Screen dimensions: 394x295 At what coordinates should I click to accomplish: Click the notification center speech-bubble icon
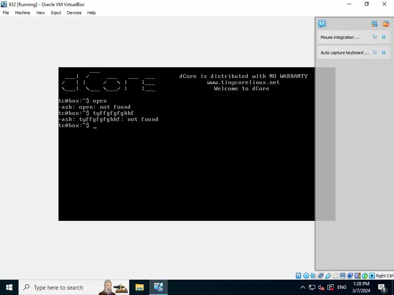pos(322,24)
